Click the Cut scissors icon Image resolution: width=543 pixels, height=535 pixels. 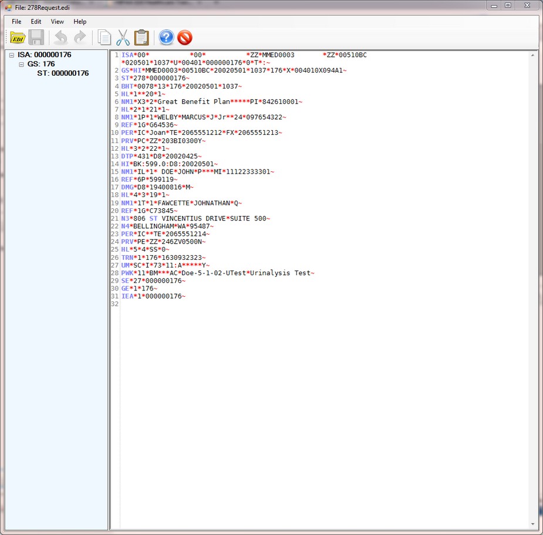123,38
